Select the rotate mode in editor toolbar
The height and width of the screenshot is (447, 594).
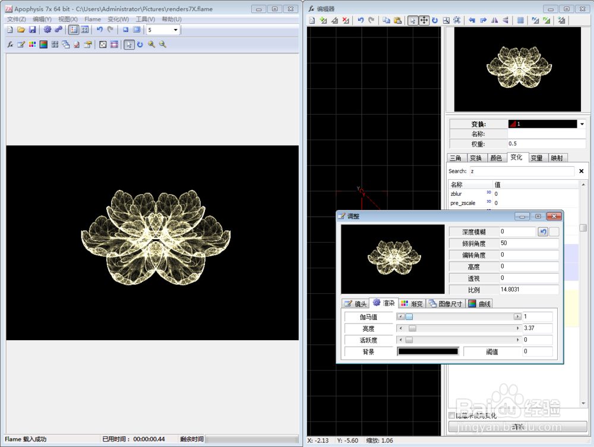point(434,20)
